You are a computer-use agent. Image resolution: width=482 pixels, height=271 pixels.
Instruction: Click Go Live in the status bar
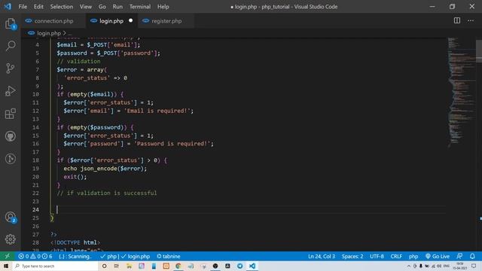[x=437, y=256]
